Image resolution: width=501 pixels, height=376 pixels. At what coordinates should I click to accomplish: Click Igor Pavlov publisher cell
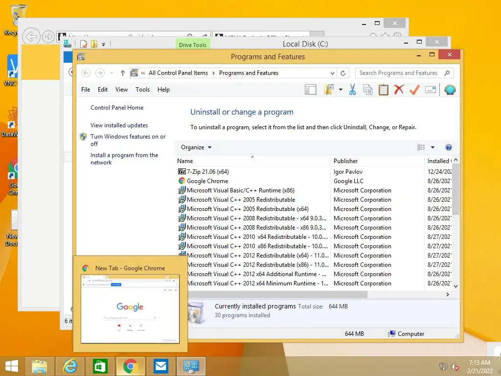348,172
